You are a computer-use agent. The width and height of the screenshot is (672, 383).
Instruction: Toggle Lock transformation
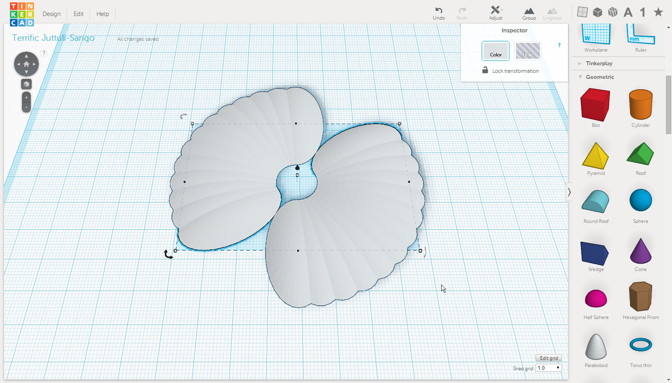(510, 70)
